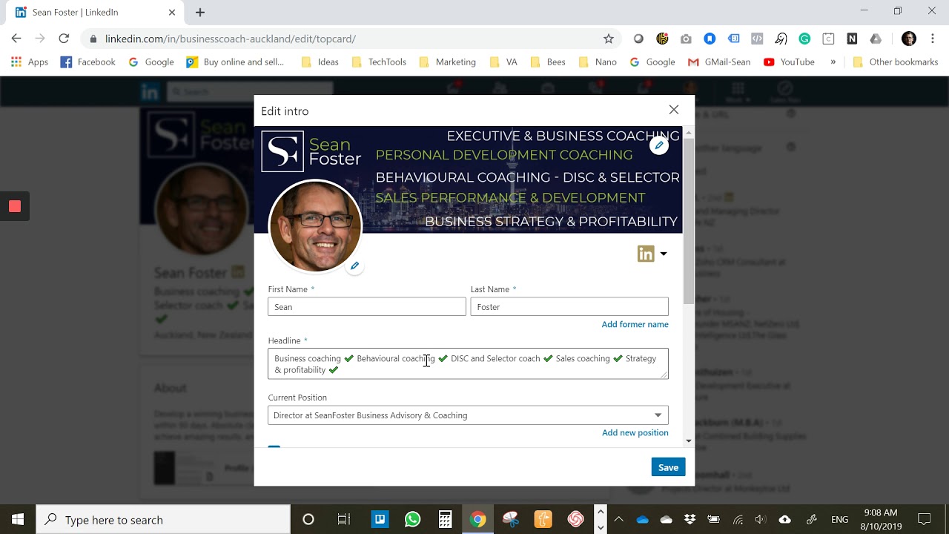Open the Marketing bookmarks folder
This screenshot has width=949, height=534.
[448, 62]
